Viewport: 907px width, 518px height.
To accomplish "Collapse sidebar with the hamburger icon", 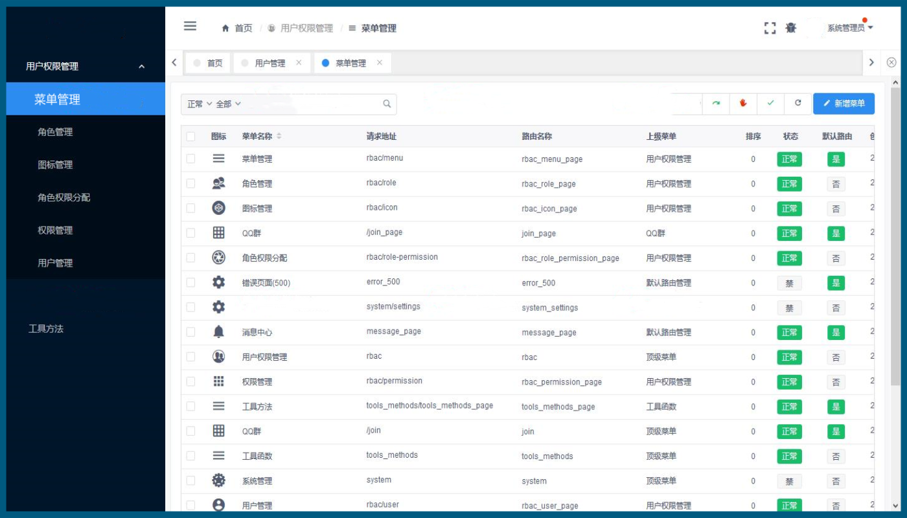I will pos(190,26).
